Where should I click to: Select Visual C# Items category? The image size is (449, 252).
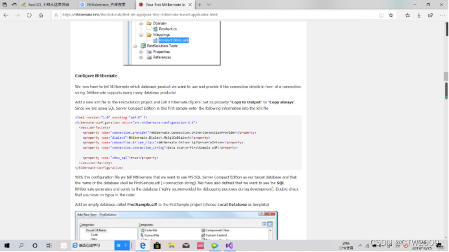tap(96, 230)
